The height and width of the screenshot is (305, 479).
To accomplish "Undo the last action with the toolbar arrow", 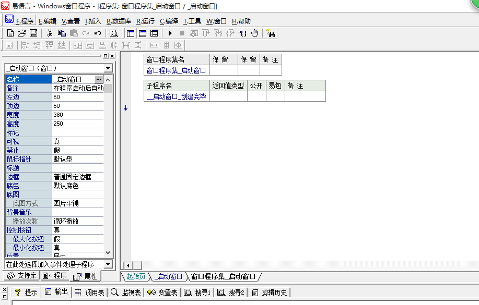I will click(x=98, y=33).
